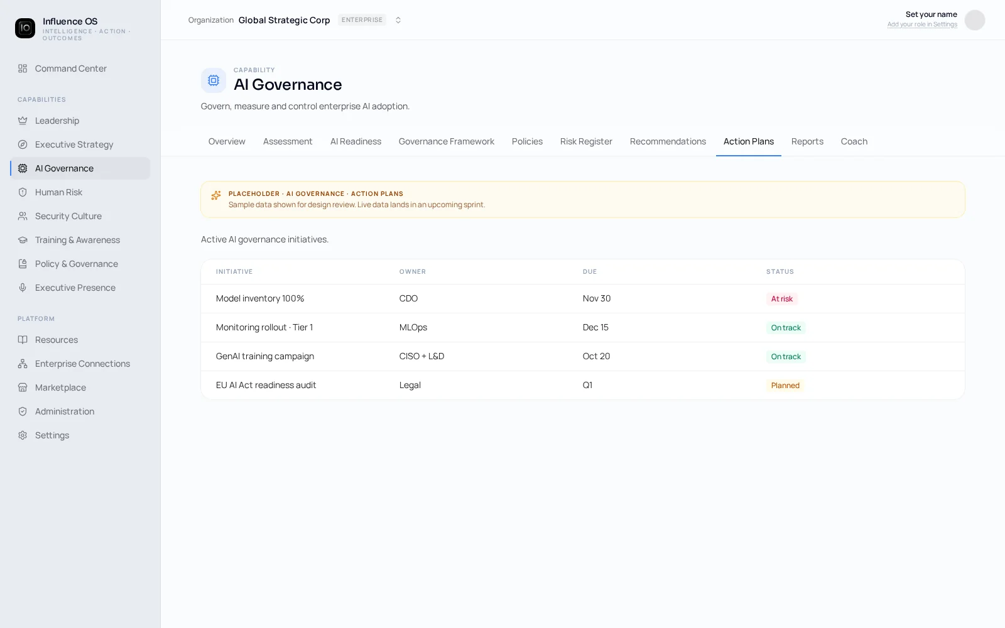Click the 'Oct 20' due date

pyautogui.click(x=597, y=356)
